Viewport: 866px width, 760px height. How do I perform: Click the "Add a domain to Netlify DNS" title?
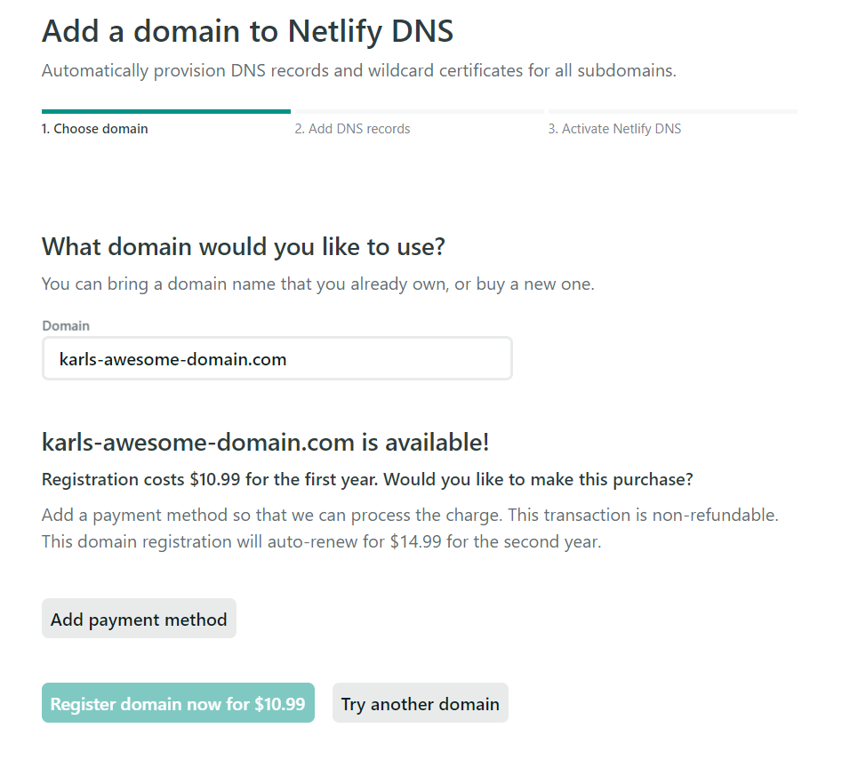[247, 32]
